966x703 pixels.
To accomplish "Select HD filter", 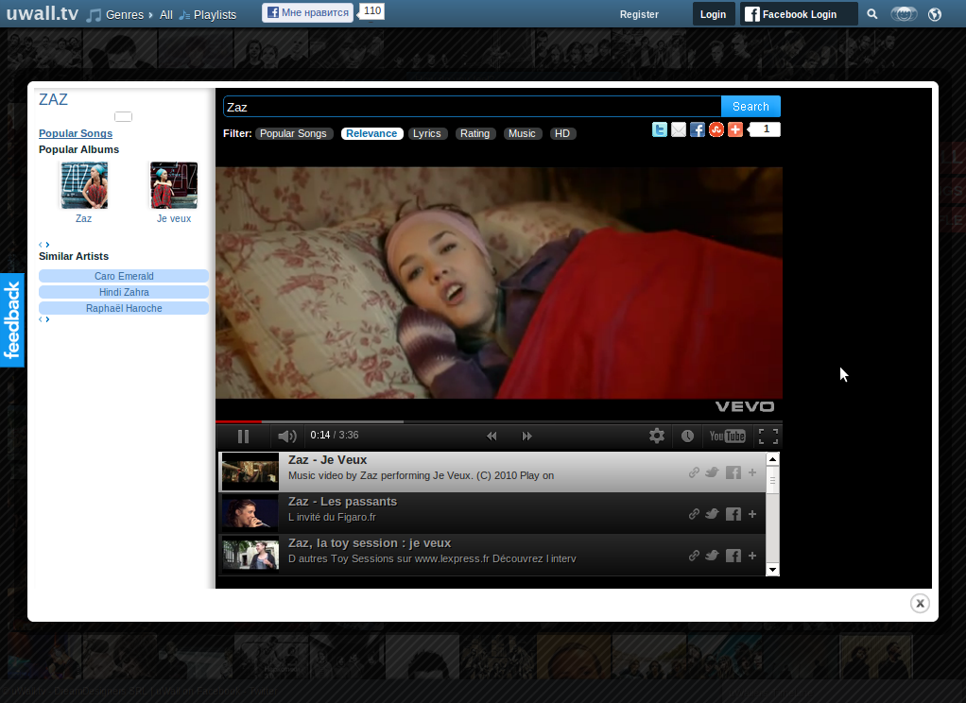I will pos(562,133).
